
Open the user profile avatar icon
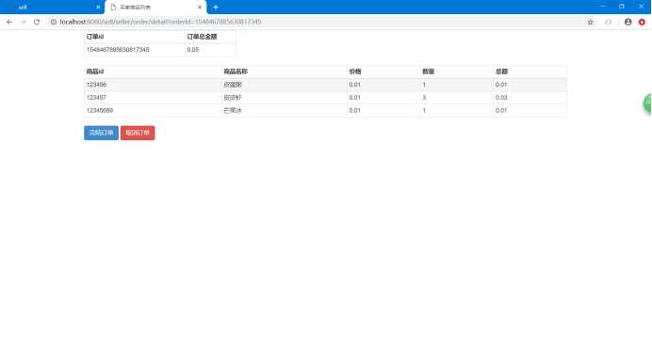pyautogui.click(x=628, y=22)
